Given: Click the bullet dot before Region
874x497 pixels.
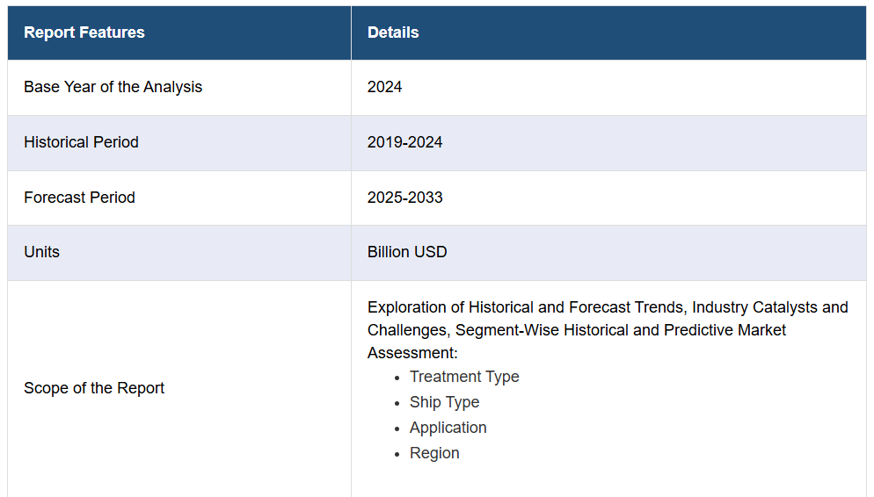Looking at the screenshot, I should [x=397, y=454].
